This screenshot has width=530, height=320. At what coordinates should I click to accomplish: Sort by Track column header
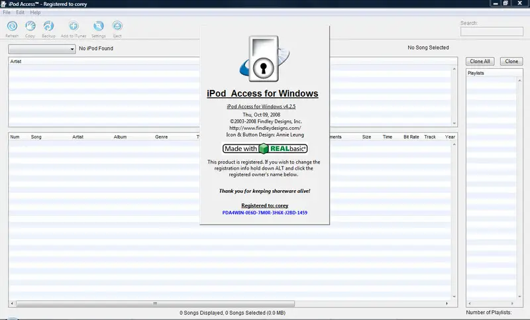[430, 137]
